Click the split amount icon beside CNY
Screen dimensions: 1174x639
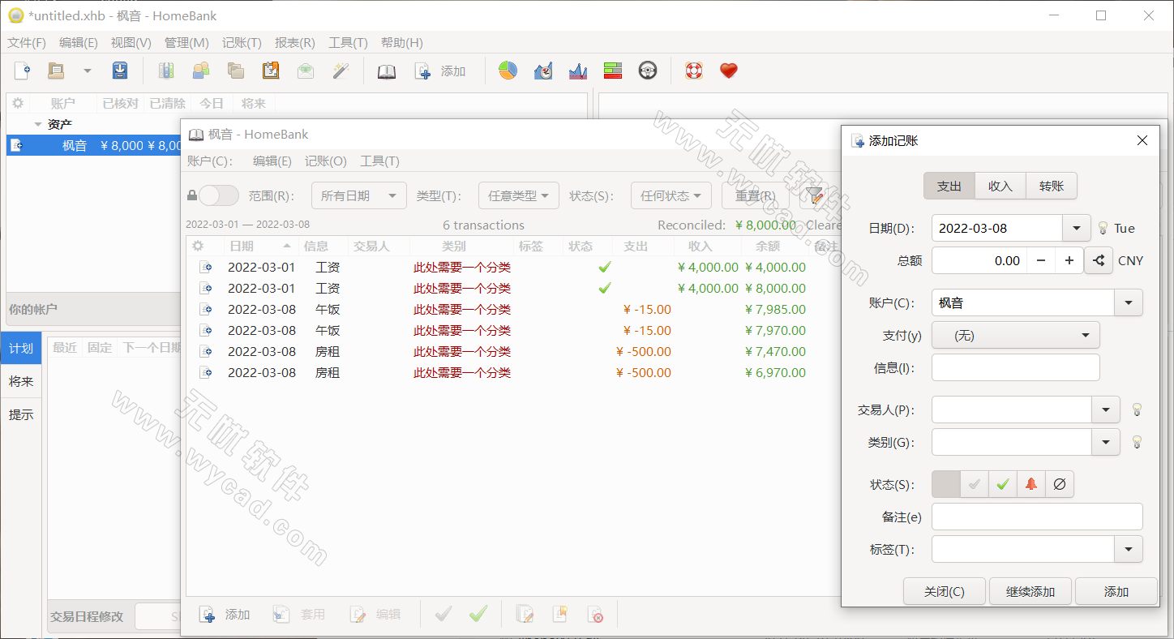[x=1099, y=260]
